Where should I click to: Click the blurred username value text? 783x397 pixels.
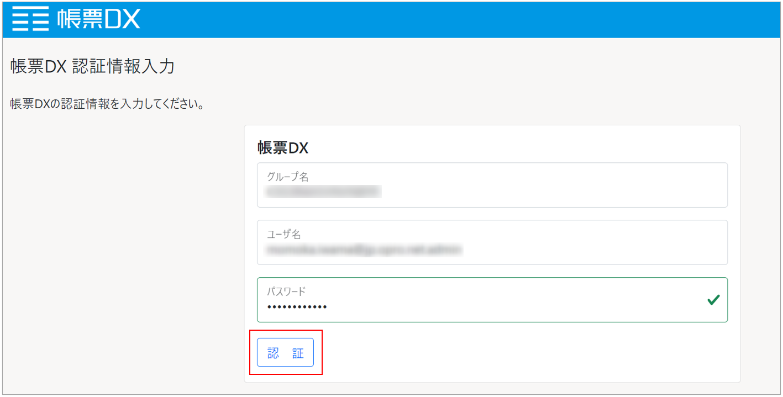coord(364,250)
